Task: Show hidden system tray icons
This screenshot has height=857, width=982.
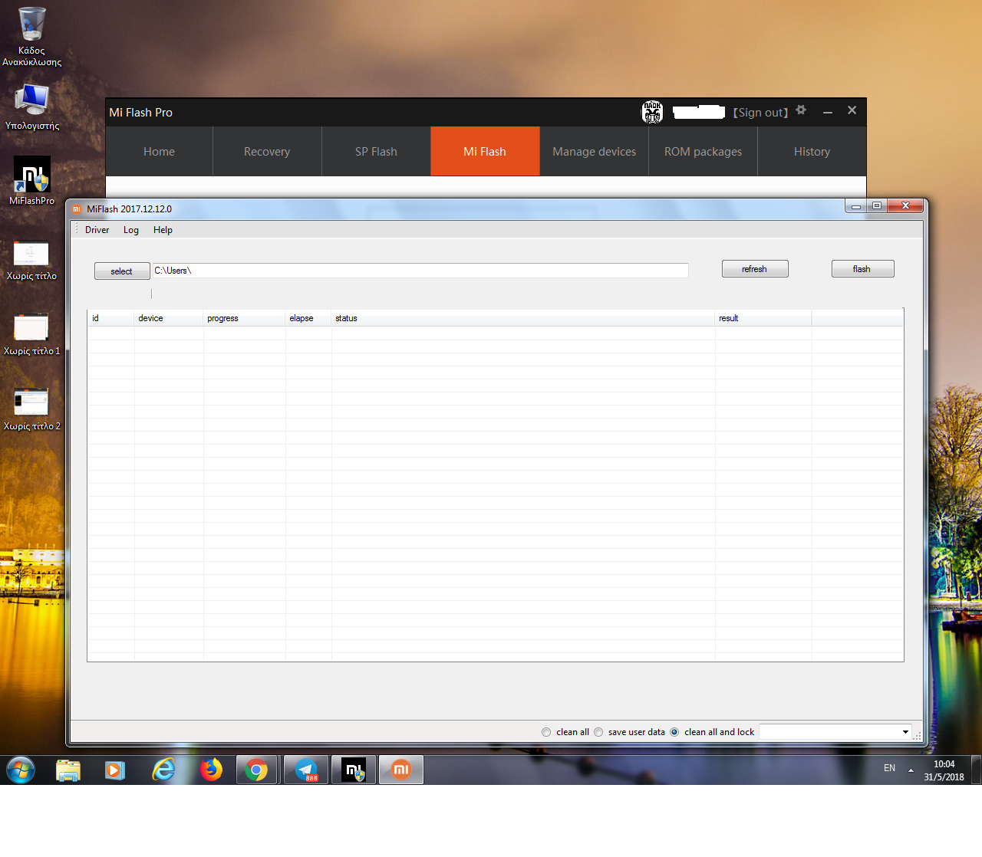Action: click(911, 770)
